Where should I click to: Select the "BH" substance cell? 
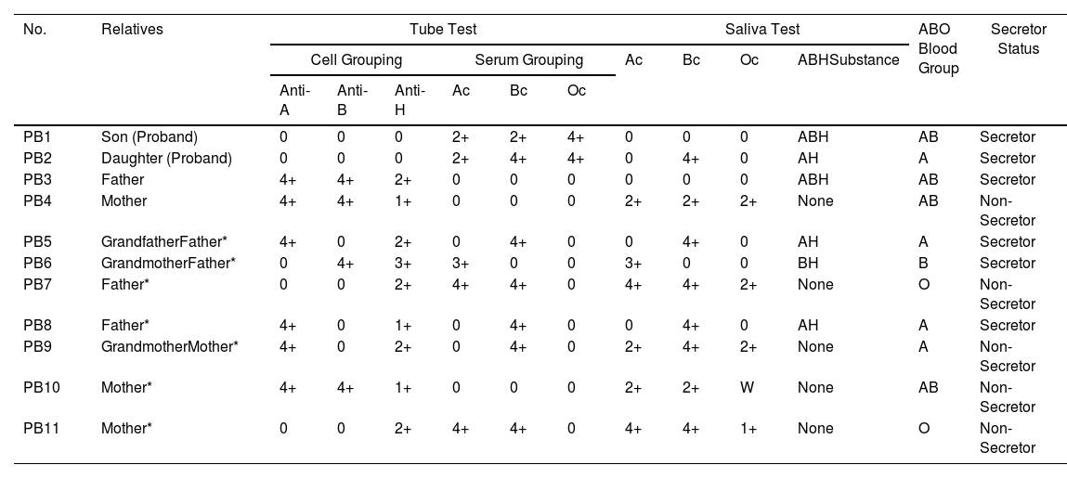pyautogui.click(x=808, y=263)
